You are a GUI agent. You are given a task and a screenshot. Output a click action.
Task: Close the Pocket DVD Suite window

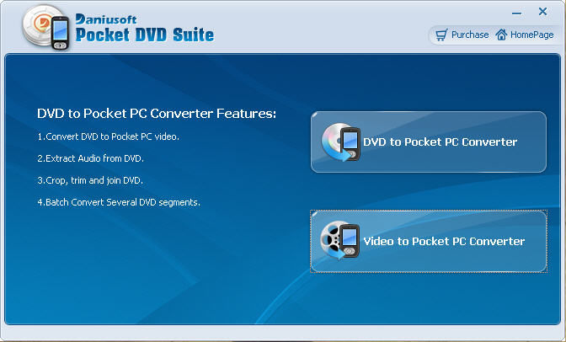(542, 12)
